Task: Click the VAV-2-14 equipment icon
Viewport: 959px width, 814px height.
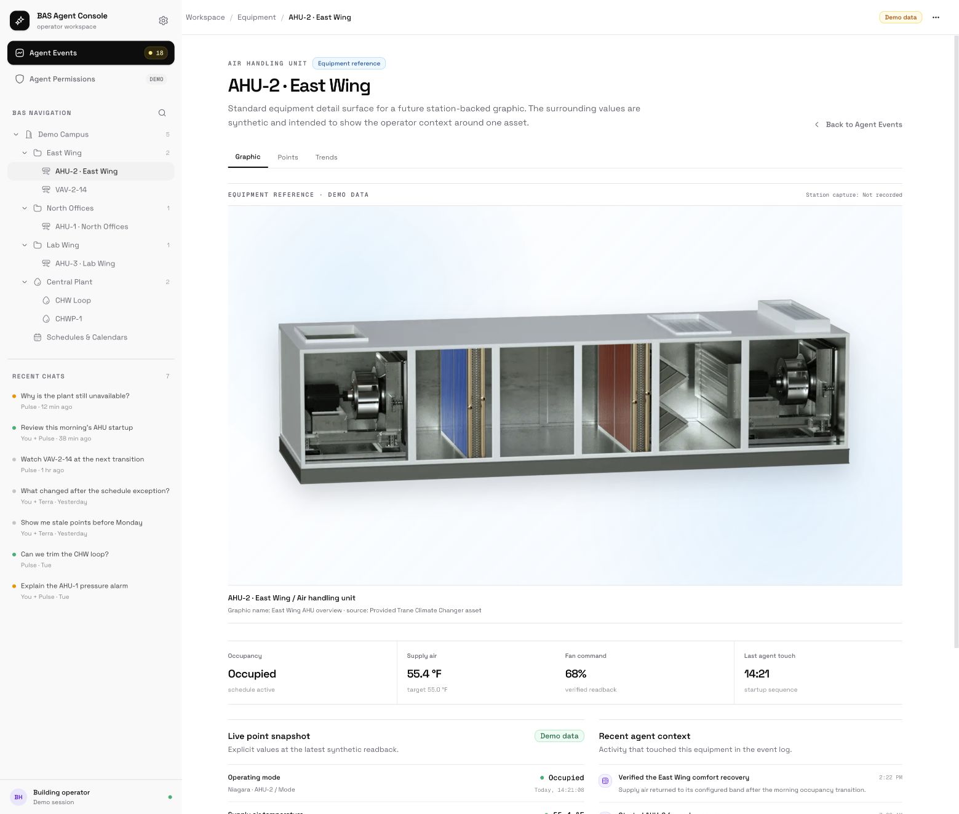Action: point(46,190)
